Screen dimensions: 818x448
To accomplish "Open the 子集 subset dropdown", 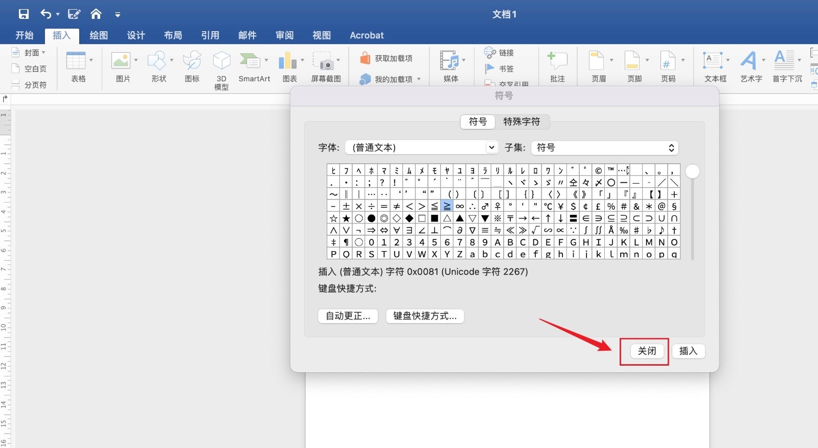I will pyautogui.click(x=605, y=147).
